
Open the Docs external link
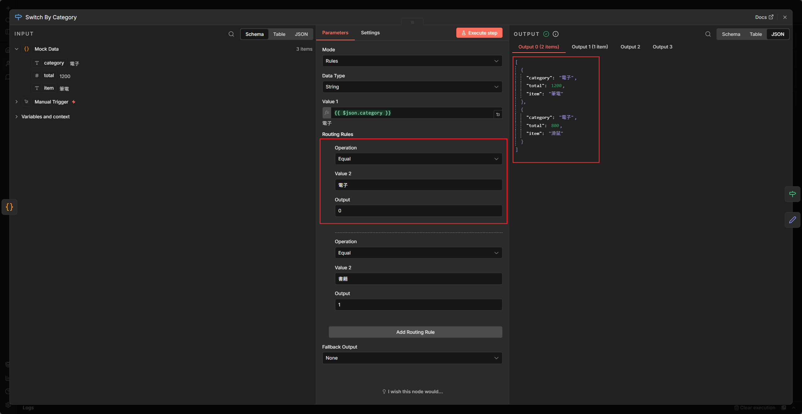[764, 17]
